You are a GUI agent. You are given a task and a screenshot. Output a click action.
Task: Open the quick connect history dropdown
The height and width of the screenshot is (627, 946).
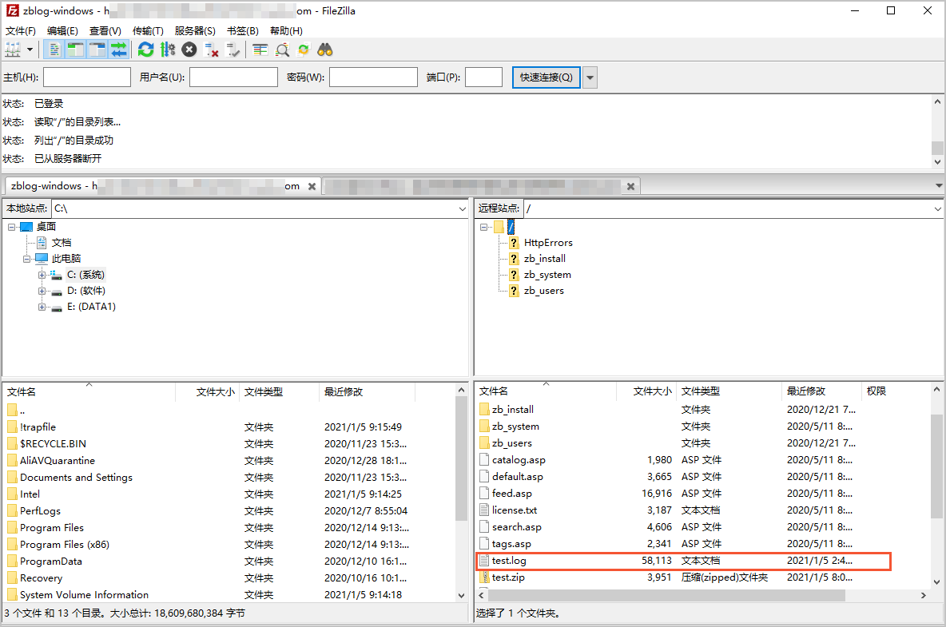click(x=590, y=77)
